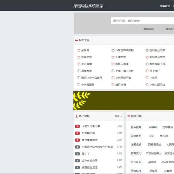Select the 综合其他 category

(136, 136)
